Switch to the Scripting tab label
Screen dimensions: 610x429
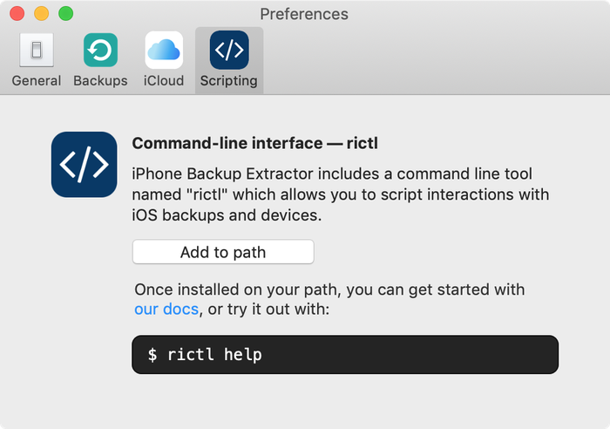228,80
